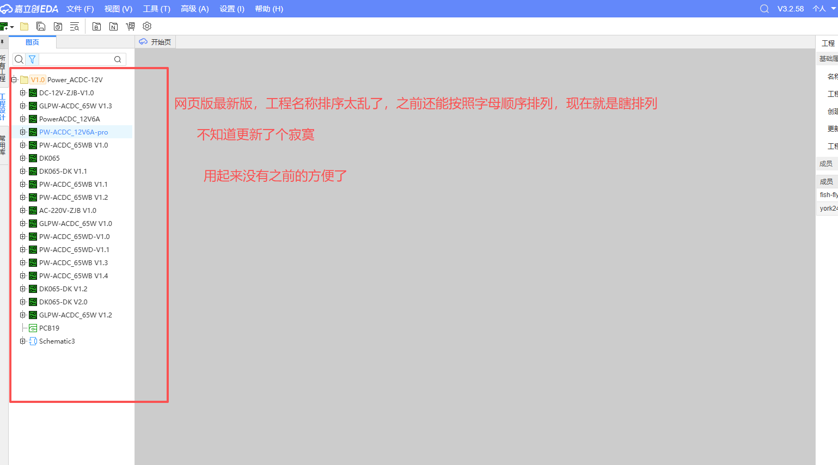Select PW-ACDC_12V6A-pro in project tree
The height and width of the screenshot is (465, 838).
(74, 132)
